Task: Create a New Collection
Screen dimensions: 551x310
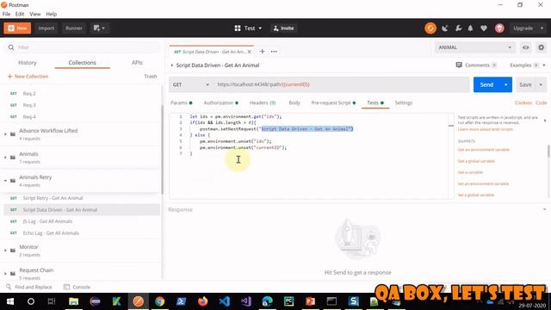Action: pyautogui.click(x=28, y=77)
